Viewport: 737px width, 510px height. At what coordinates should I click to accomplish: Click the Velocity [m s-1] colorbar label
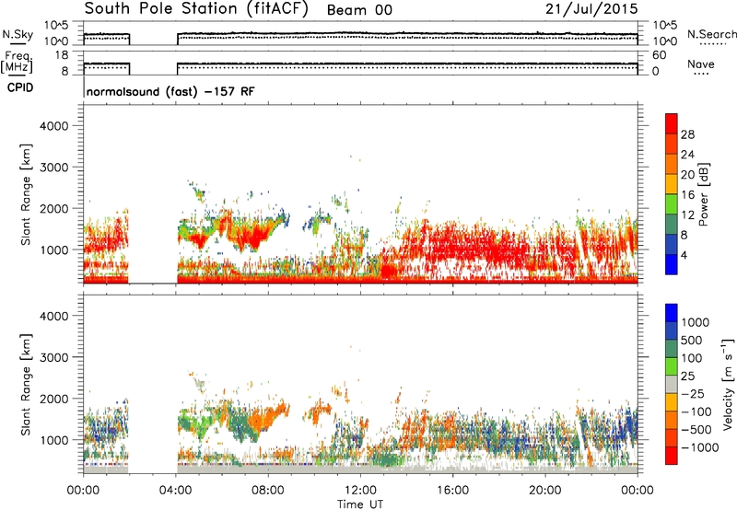click(x=728, y=384)
